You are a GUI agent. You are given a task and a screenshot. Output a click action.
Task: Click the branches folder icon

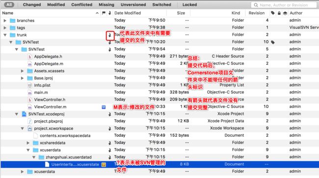click(13, 21)
